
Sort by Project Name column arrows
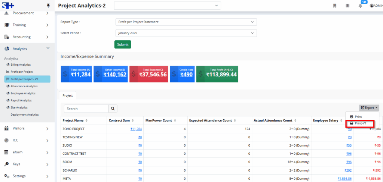tap(87, 120)
